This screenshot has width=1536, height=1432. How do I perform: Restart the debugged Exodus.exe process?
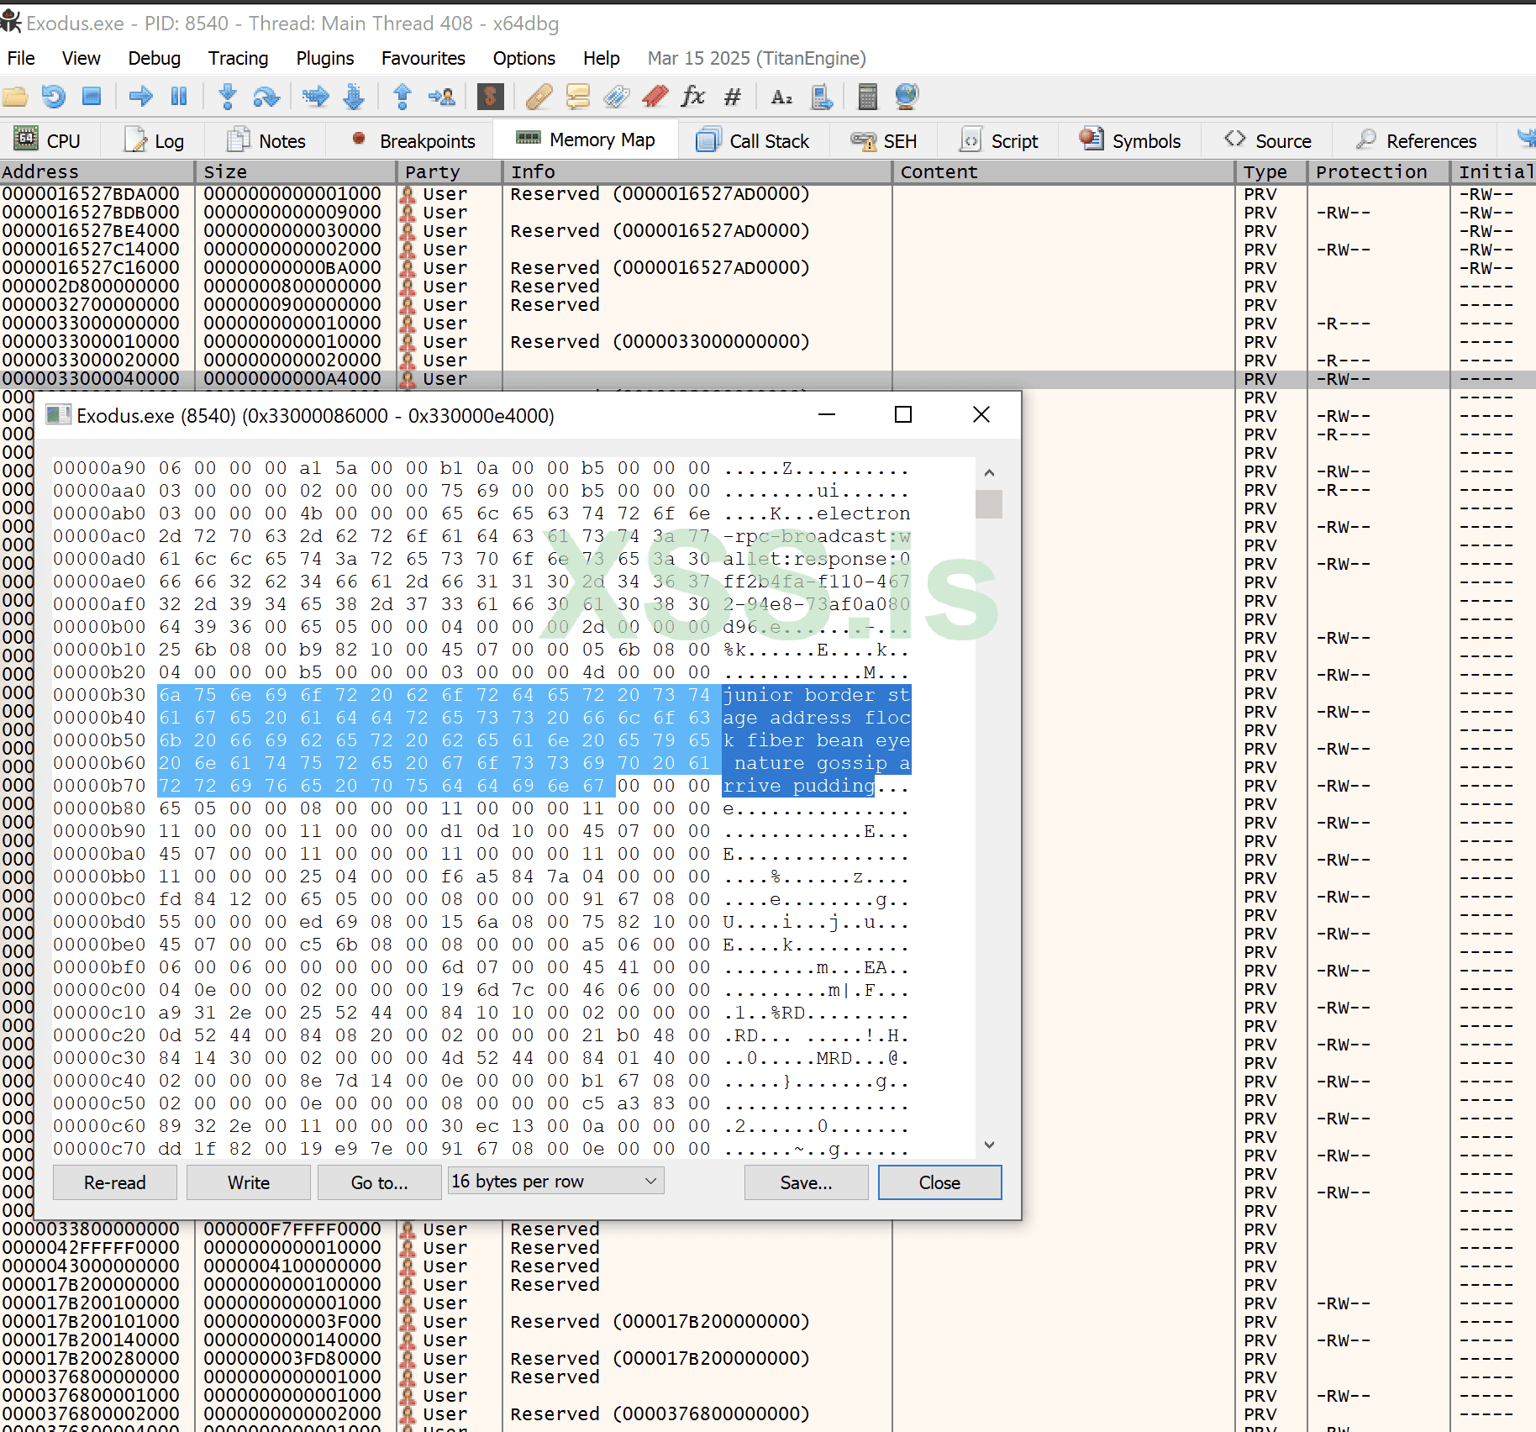click(53, 96)
